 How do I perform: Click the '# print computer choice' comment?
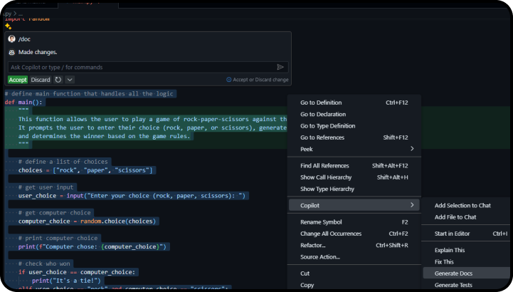click(58, 238)
